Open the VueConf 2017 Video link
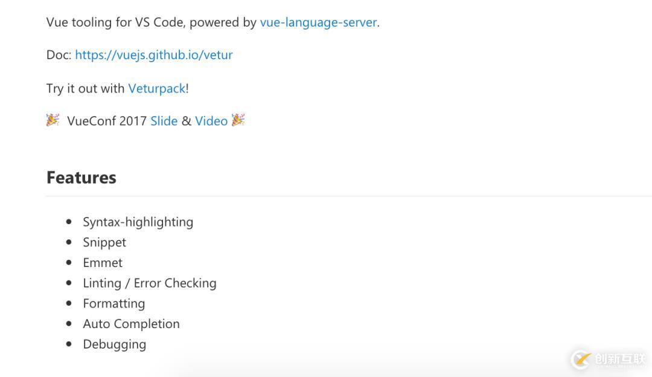Viewport: 652px width, 377px height. pos(211,121)
